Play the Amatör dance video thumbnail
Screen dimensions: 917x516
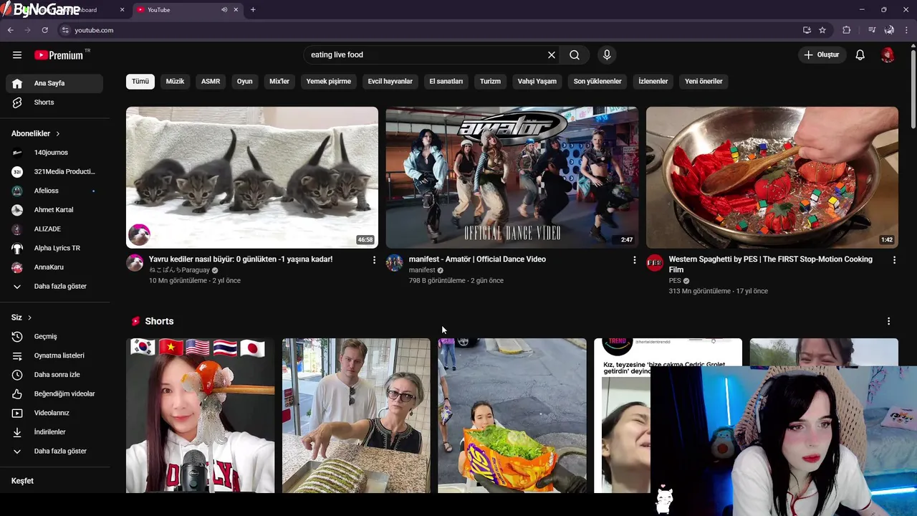512,178
